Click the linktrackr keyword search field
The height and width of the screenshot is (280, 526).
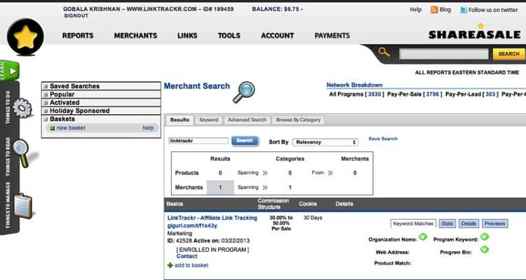coord(198,141)
